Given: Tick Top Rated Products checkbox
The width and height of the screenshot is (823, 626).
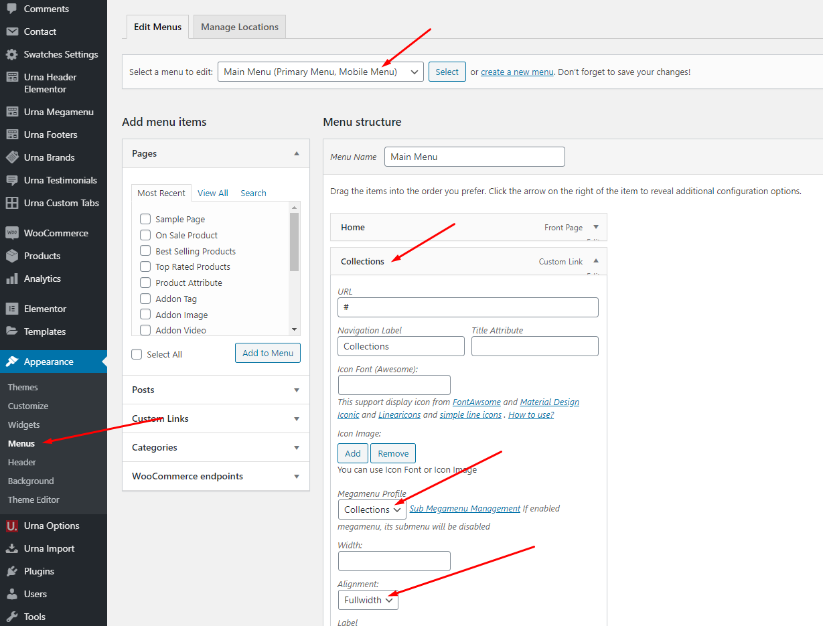Looking at the screenshot, I should click(145, 266).
